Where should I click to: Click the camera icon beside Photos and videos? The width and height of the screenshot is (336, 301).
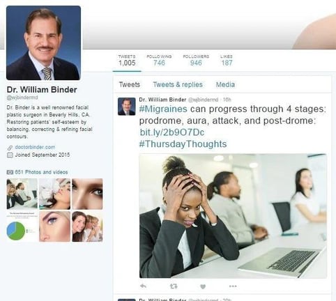tap(10, 172)
